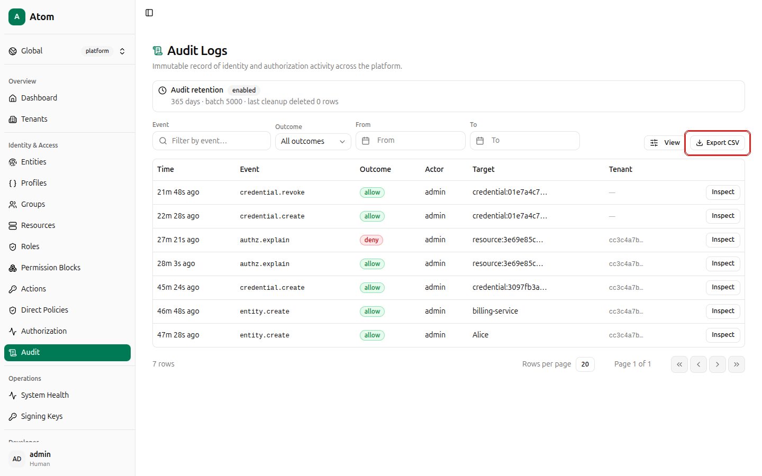Click the search magnifier icon in event filter

click(162, 141)
